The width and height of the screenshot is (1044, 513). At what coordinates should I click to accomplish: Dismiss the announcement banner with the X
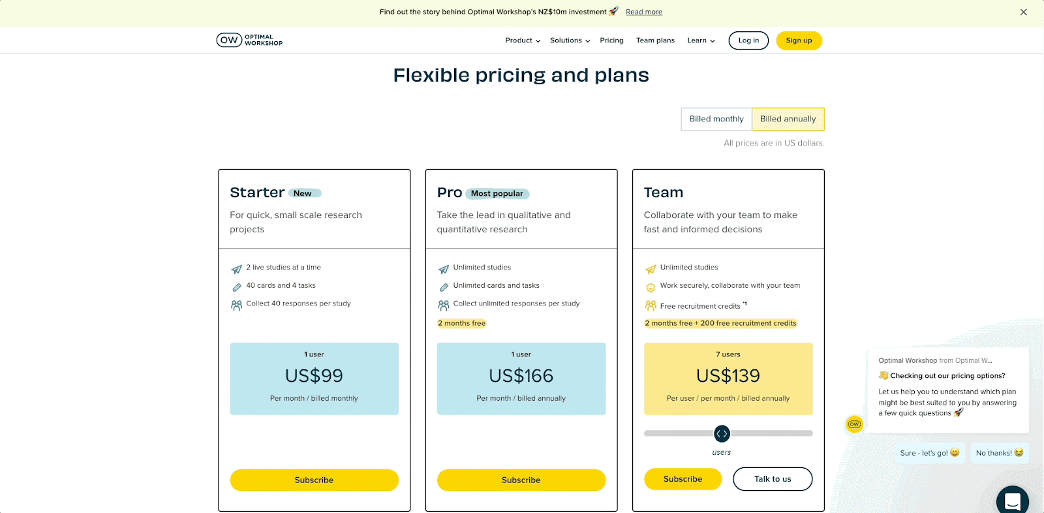pyautogui.click(x=1024, y=12)
